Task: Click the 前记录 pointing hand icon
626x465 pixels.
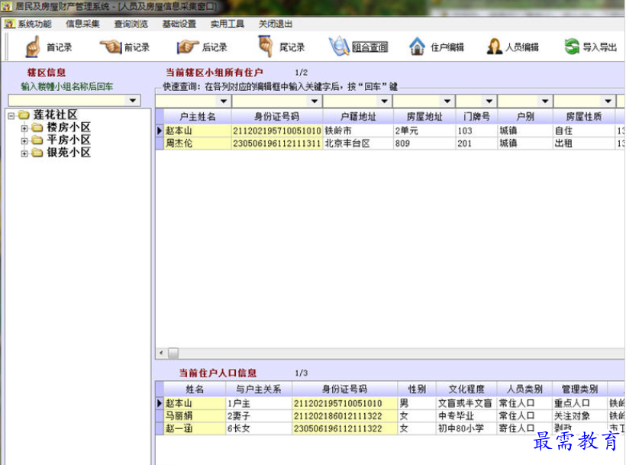Action: 111,47
